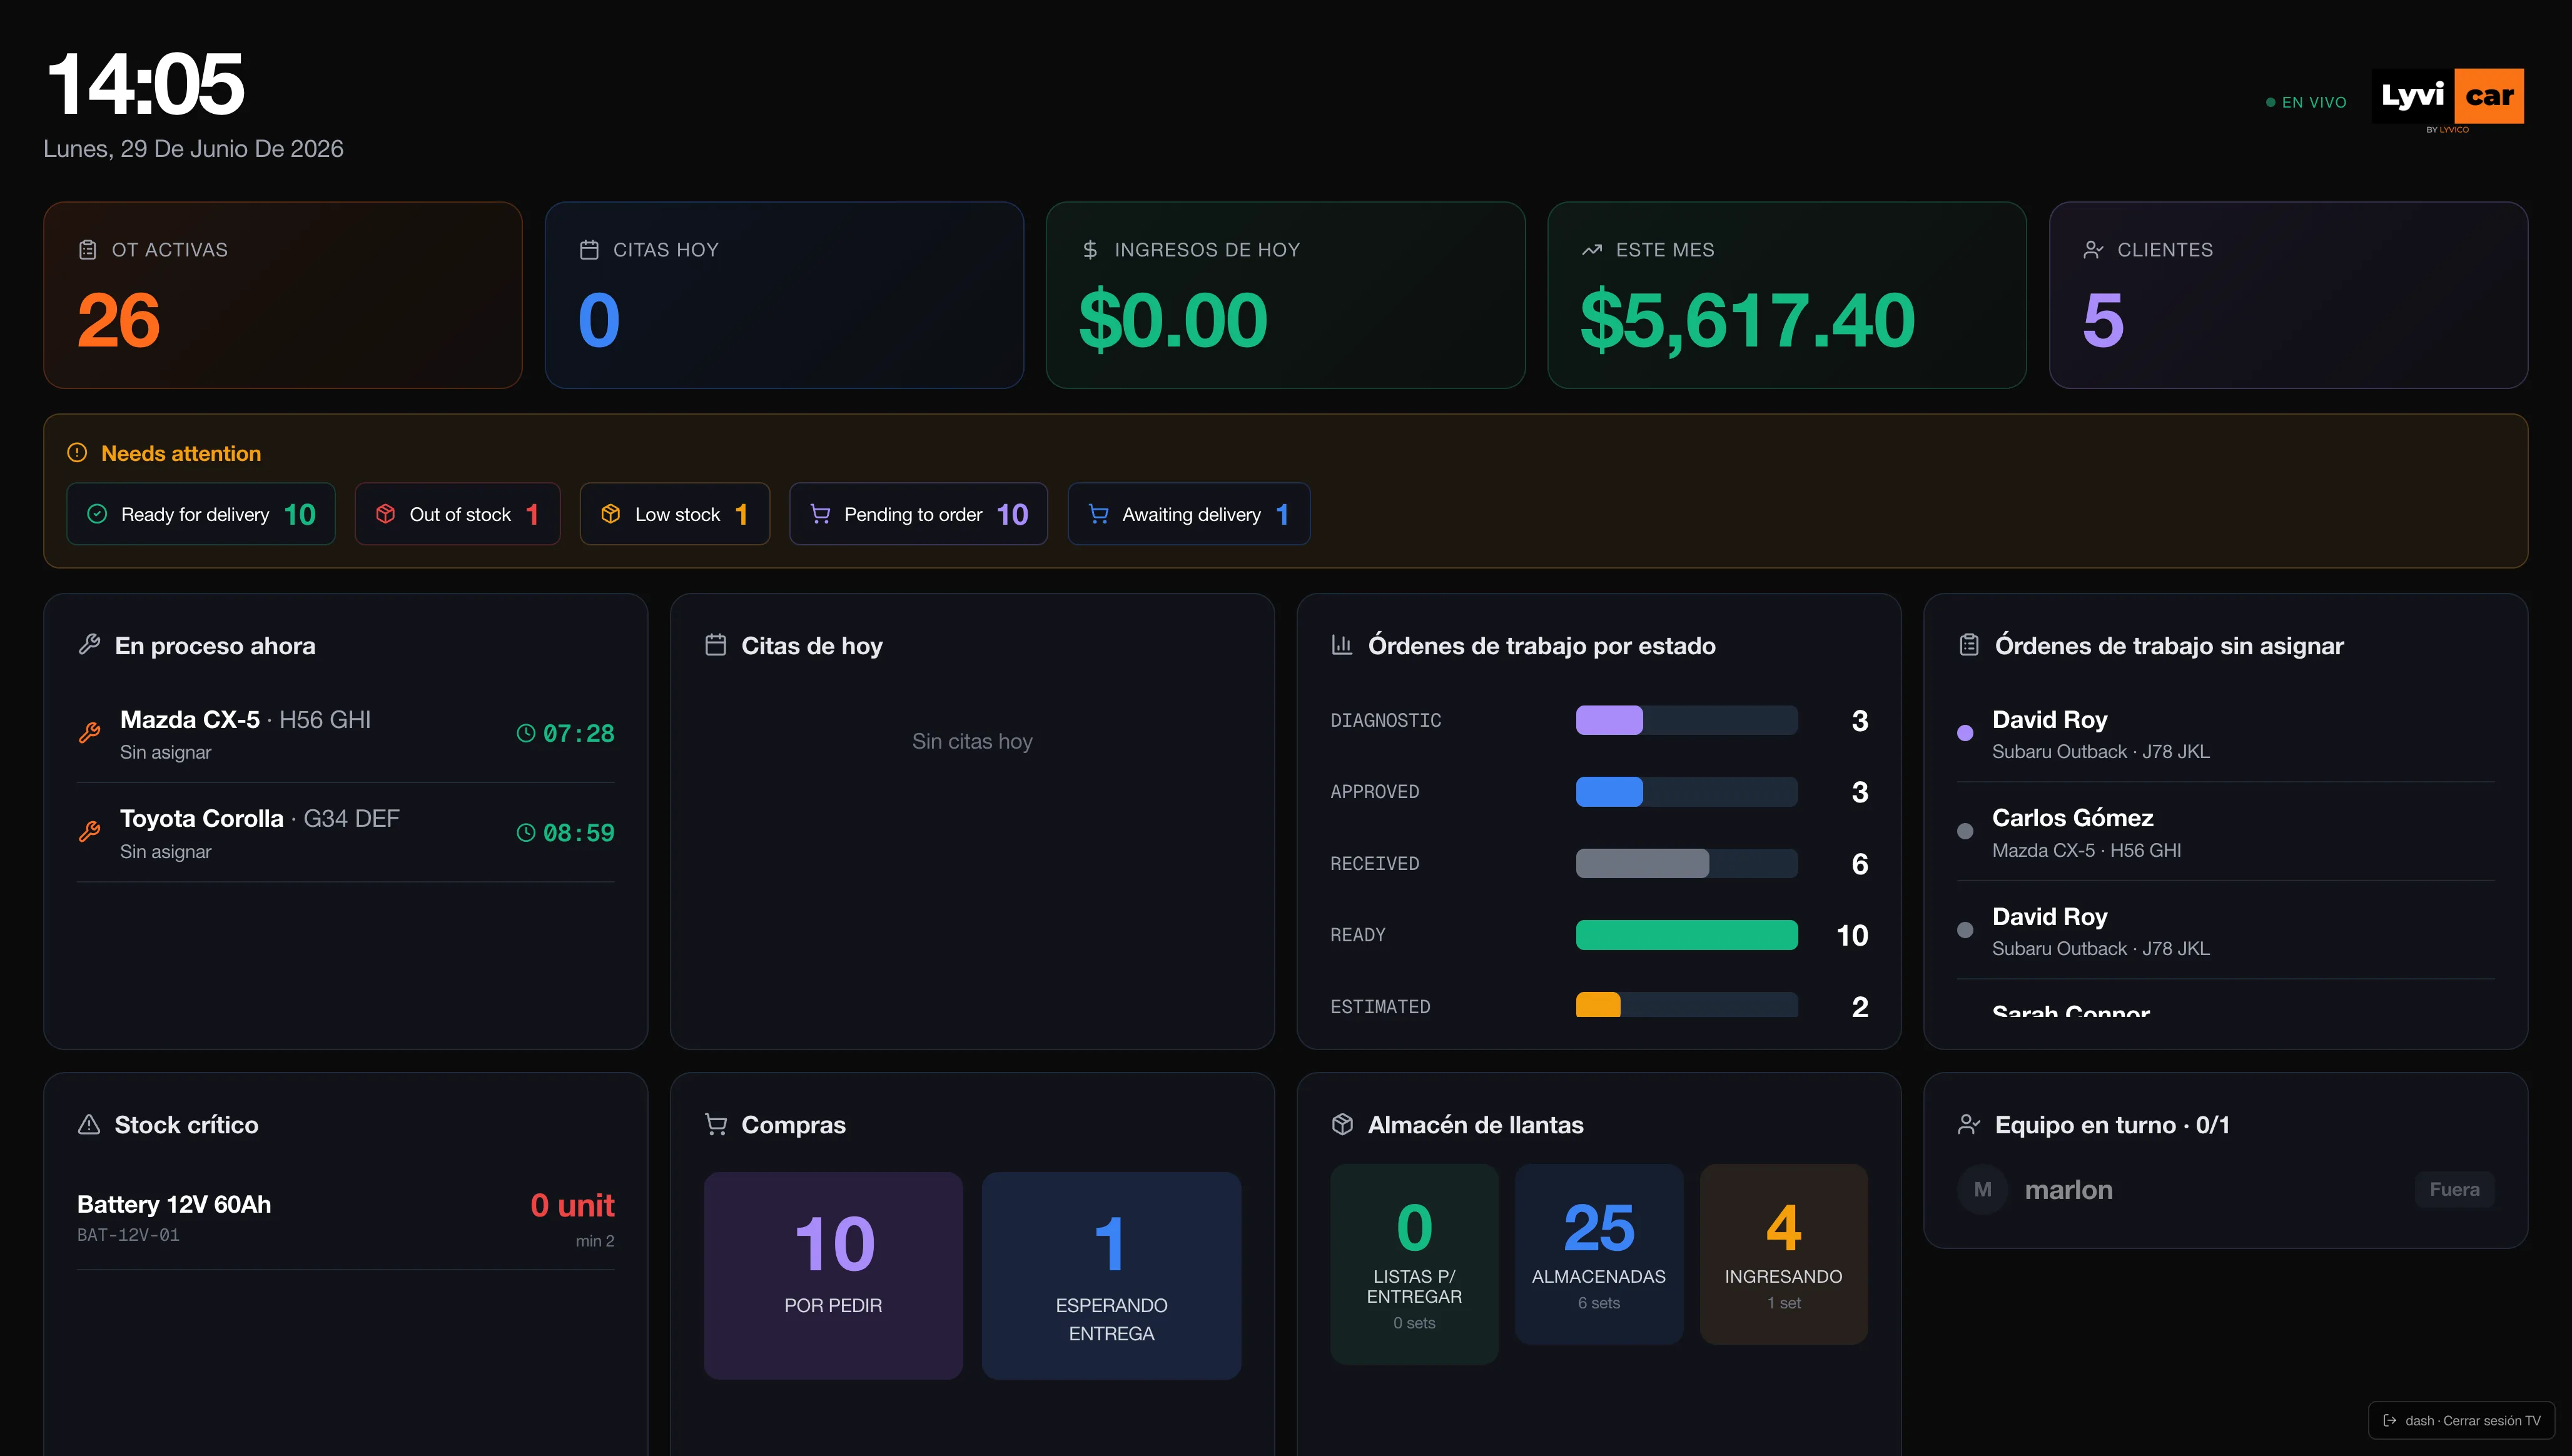Open the Ready for delivery chip
The height and width of the screenshot is (1456, 2572).
[201, 514]
